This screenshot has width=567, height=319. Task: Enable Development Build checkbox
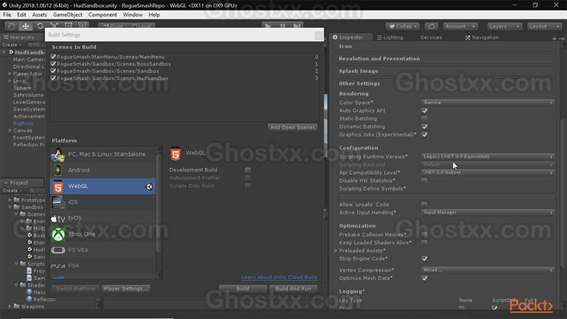click(247, 170)
